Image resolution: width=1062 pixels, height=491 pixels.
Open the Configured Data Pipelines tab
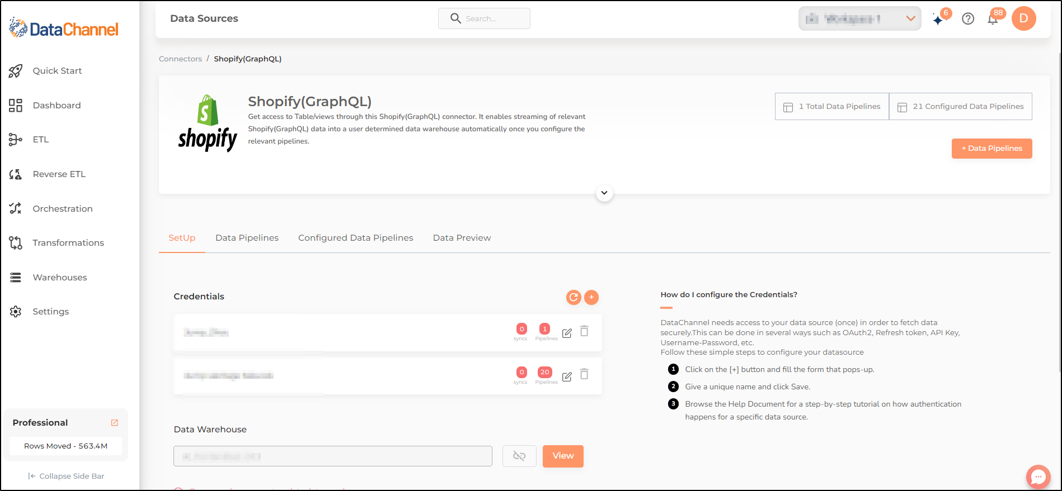click(356, 238)
